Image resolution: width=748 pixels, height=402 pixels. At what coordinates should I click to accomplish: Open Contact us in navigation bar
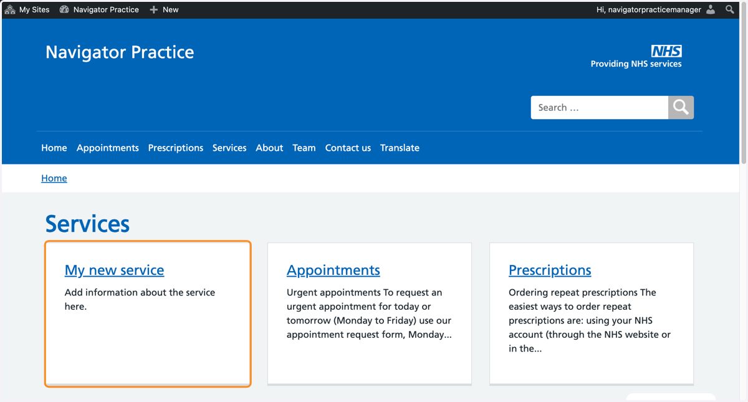[x=348, y=148]
